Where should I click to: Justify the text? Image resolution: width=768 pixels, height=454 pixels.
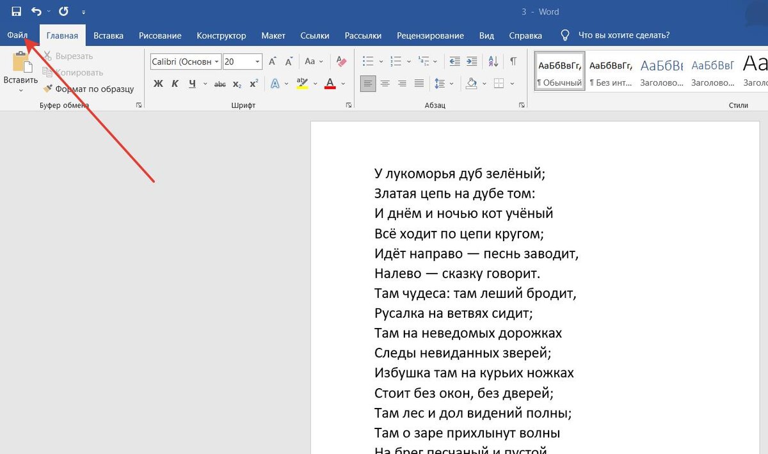click(419, 84)
